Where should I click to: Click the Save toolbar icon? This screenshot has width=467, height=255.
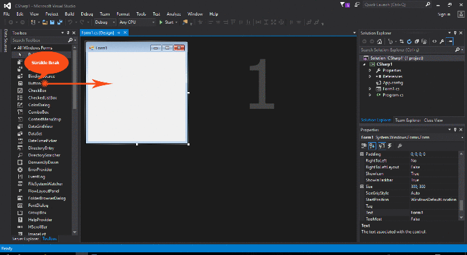point(52,22)
